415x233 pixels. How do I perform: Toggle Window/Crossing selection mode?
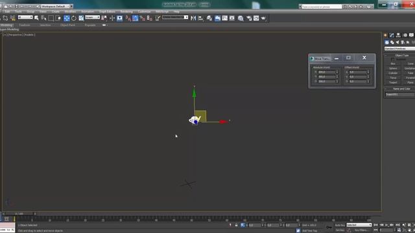(x=58, y=18)
